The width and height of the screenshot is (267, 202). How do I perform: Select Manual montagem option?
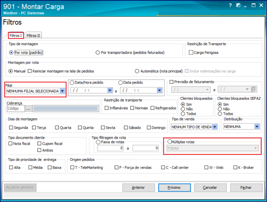[x=10, y=71]
